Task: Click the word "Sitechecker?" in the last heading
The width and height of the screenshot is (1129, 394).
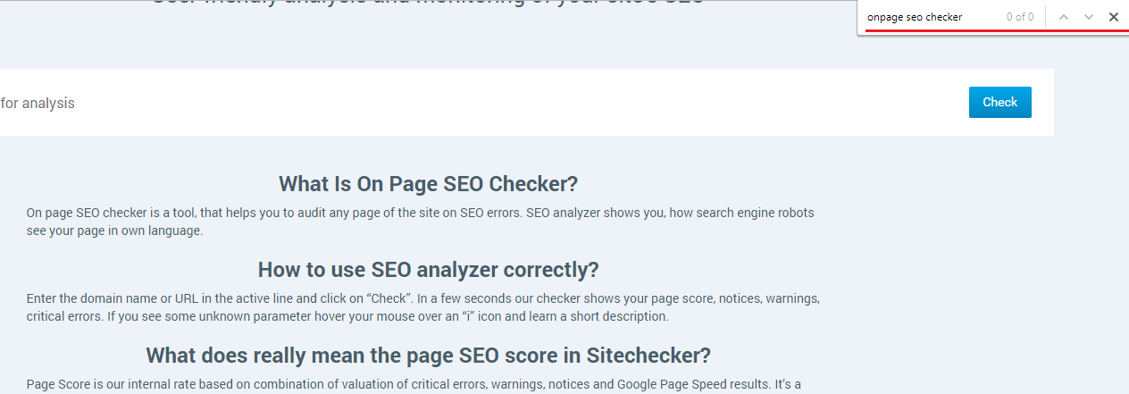Action: [648, 356]
